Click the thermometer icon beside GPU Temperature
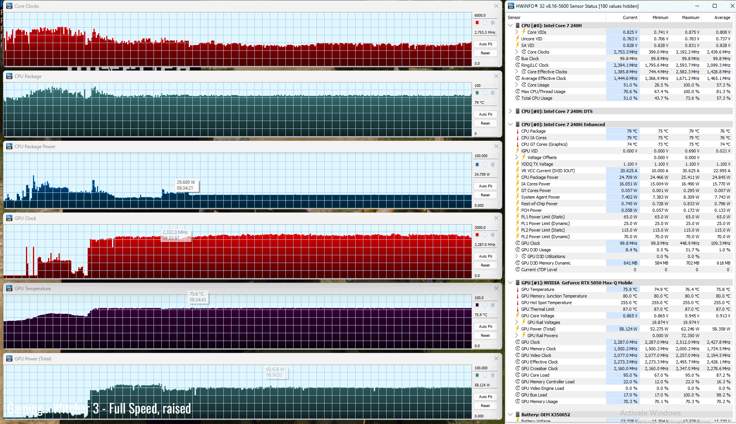 pyautogui.click(x=517, y=289)
